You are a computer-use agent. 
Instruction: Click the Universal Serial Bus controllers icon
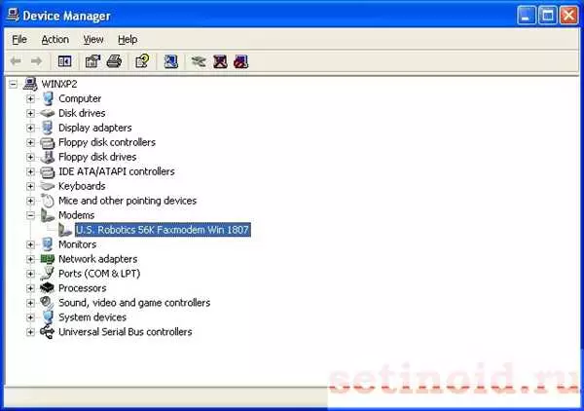point(48,332)
